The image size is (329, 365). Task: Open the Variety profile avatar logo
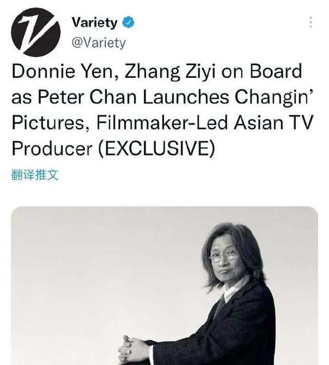tap(35, 32)
